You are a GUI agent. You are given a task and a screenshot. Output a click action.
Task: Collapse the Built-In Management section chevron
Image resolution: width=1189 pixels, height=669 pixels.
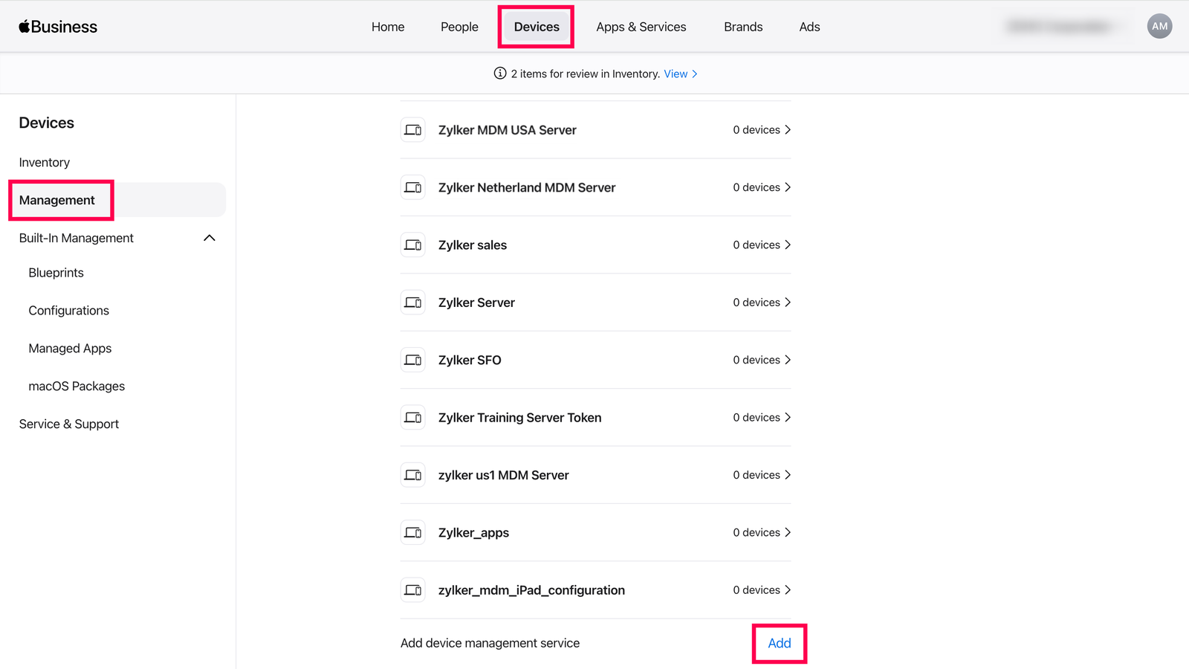[210, 238]
